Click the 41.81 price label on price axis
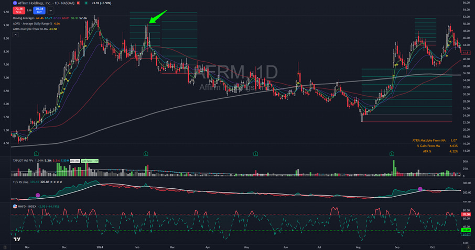Screen dimensions: 475x250 coord(466,53)
